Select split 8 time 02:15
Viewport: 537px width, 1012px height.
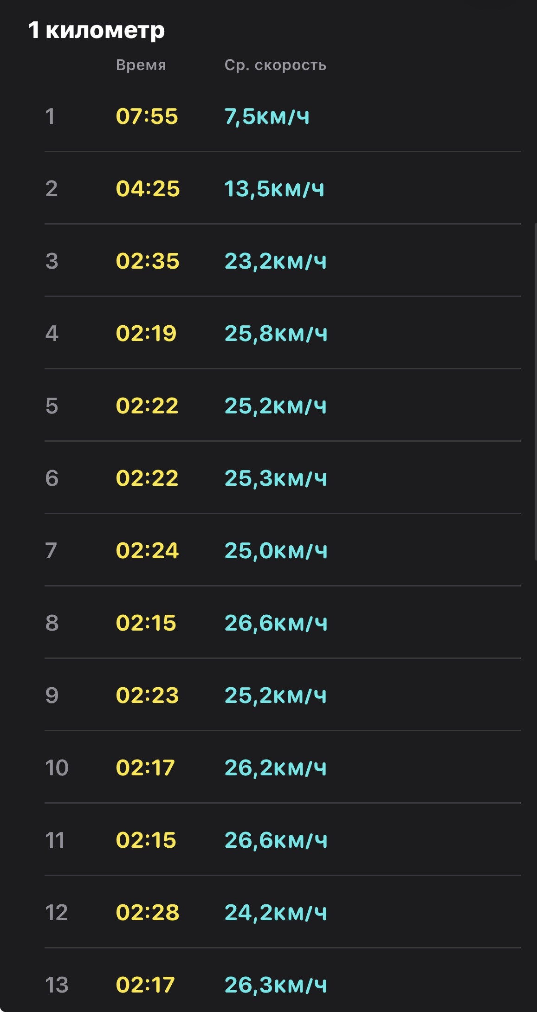click(x=146, y=623)
